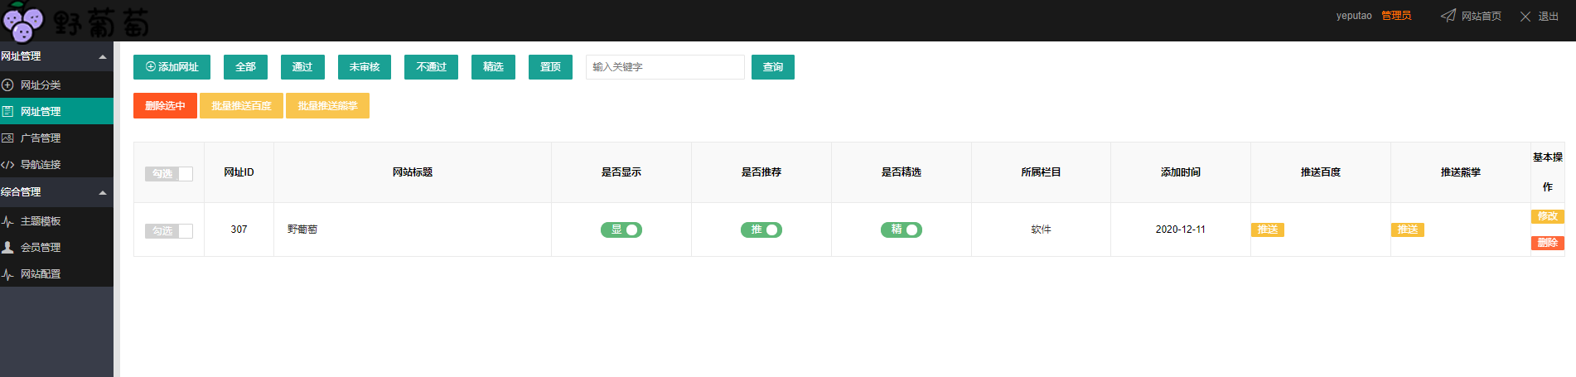Toggle the header 勾选 select-all checkbox
This screenshot has width=1576, height=377.
tap(169, 174)
